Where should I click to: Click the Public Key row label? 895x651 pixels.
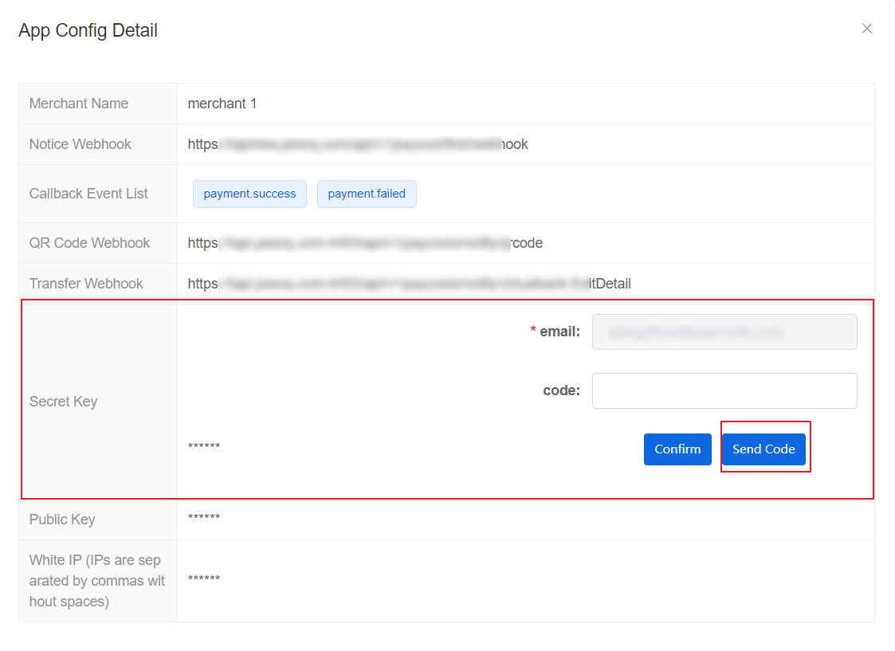62,520
